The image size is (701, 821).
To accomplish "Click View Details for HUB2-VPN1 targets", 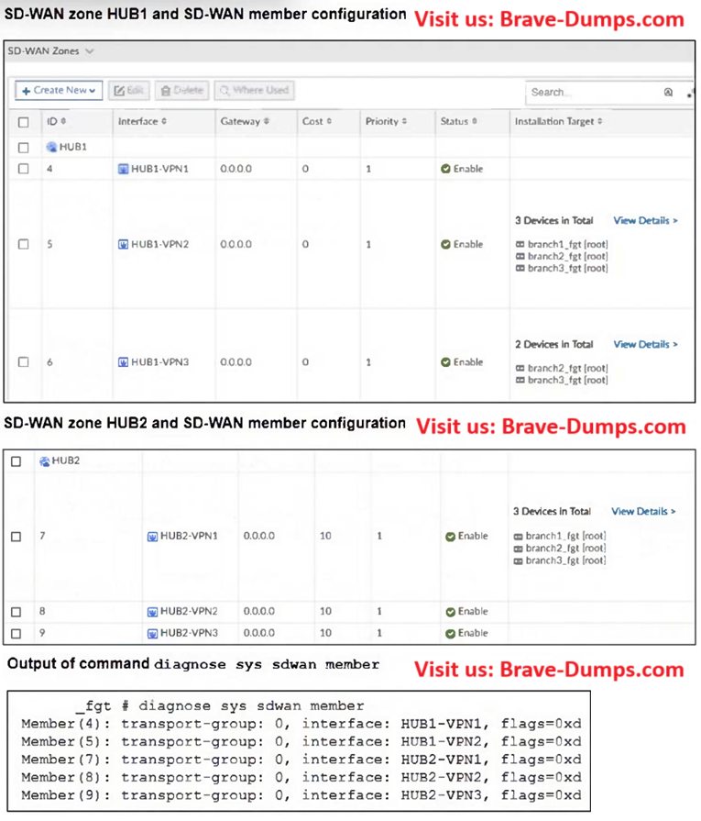I will pos(643,512).
